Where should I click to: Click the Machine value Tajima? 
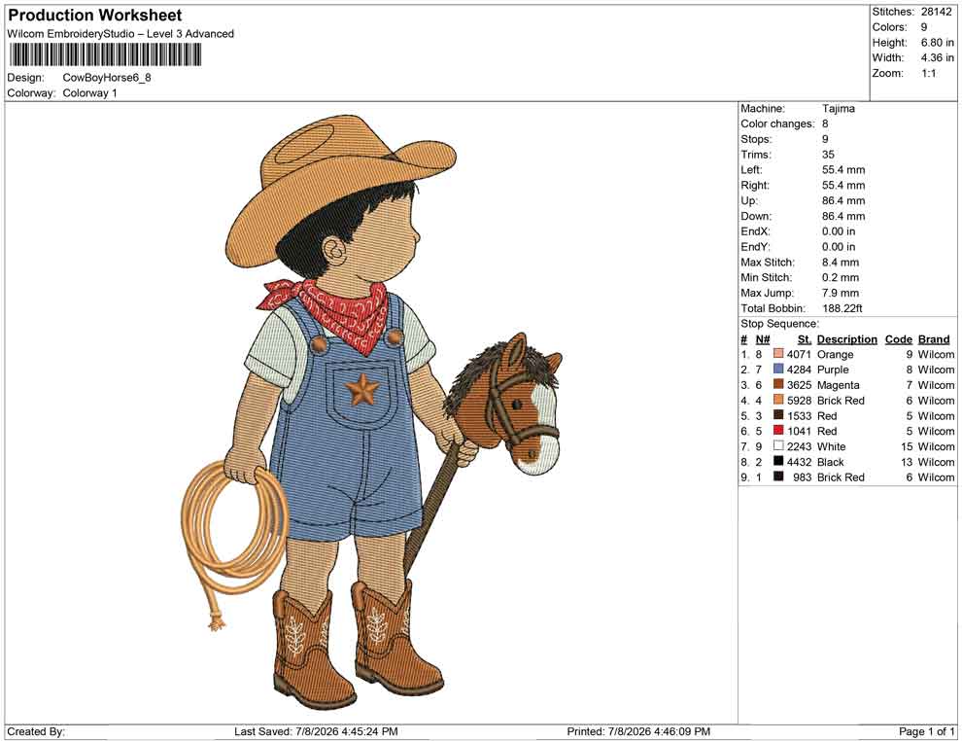click(838, 109)
